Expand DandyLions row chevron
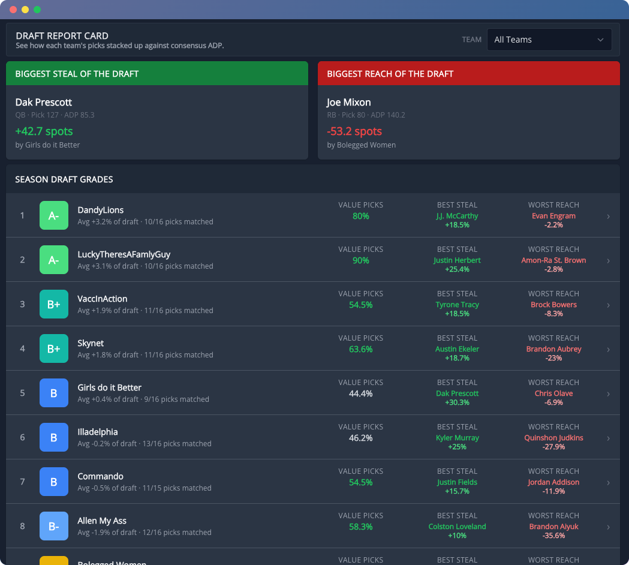This screenshot has width=629, height=565. (608, 217)
